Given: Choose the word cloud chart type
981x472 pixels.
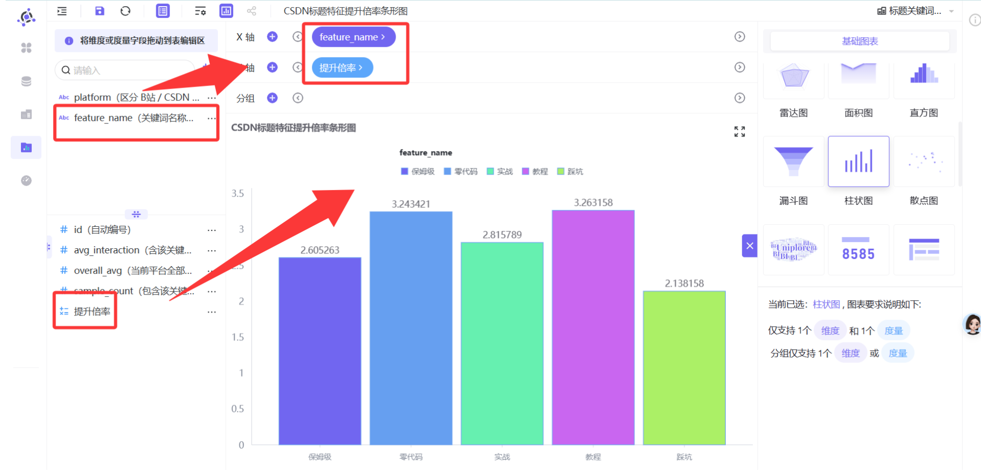Looking at the screenshot, I should 794,250.
